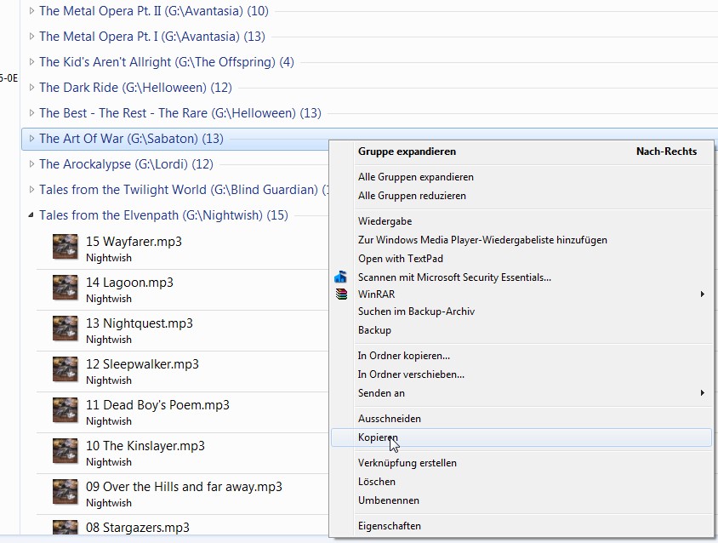The width and height of the screenshot is (718, 543).
Task: Click the Microsoft Security Essentials icon
Action: 340,277
